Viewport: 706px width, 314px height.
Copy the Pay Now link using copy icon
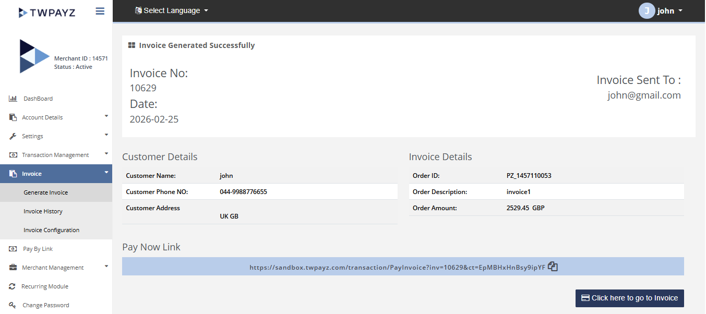[553, 267]
